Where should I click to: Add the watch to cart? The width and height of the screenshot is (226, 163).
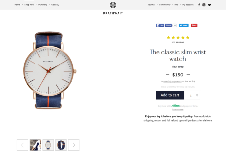[170, 95]
